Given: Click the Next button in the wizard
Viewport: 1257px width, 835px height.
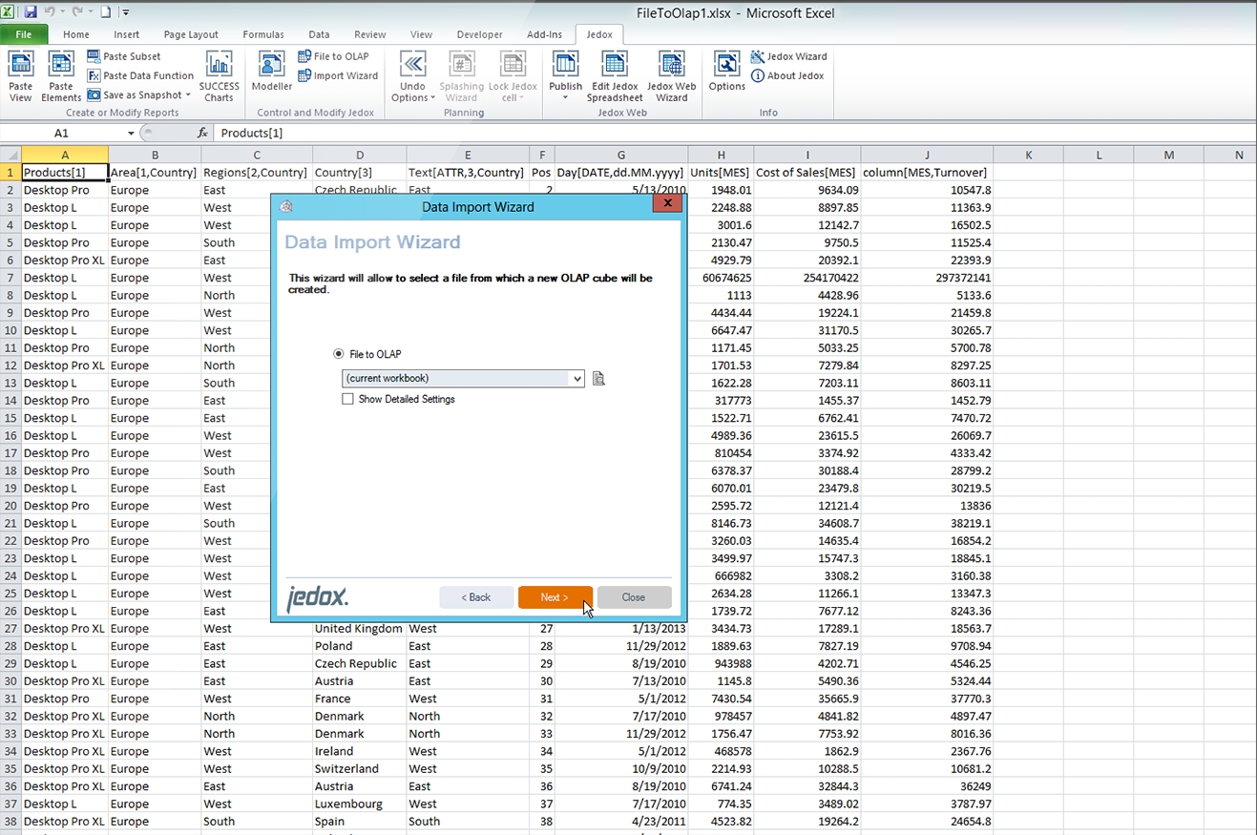Looking at the screenshot, I should click(555, 597).
